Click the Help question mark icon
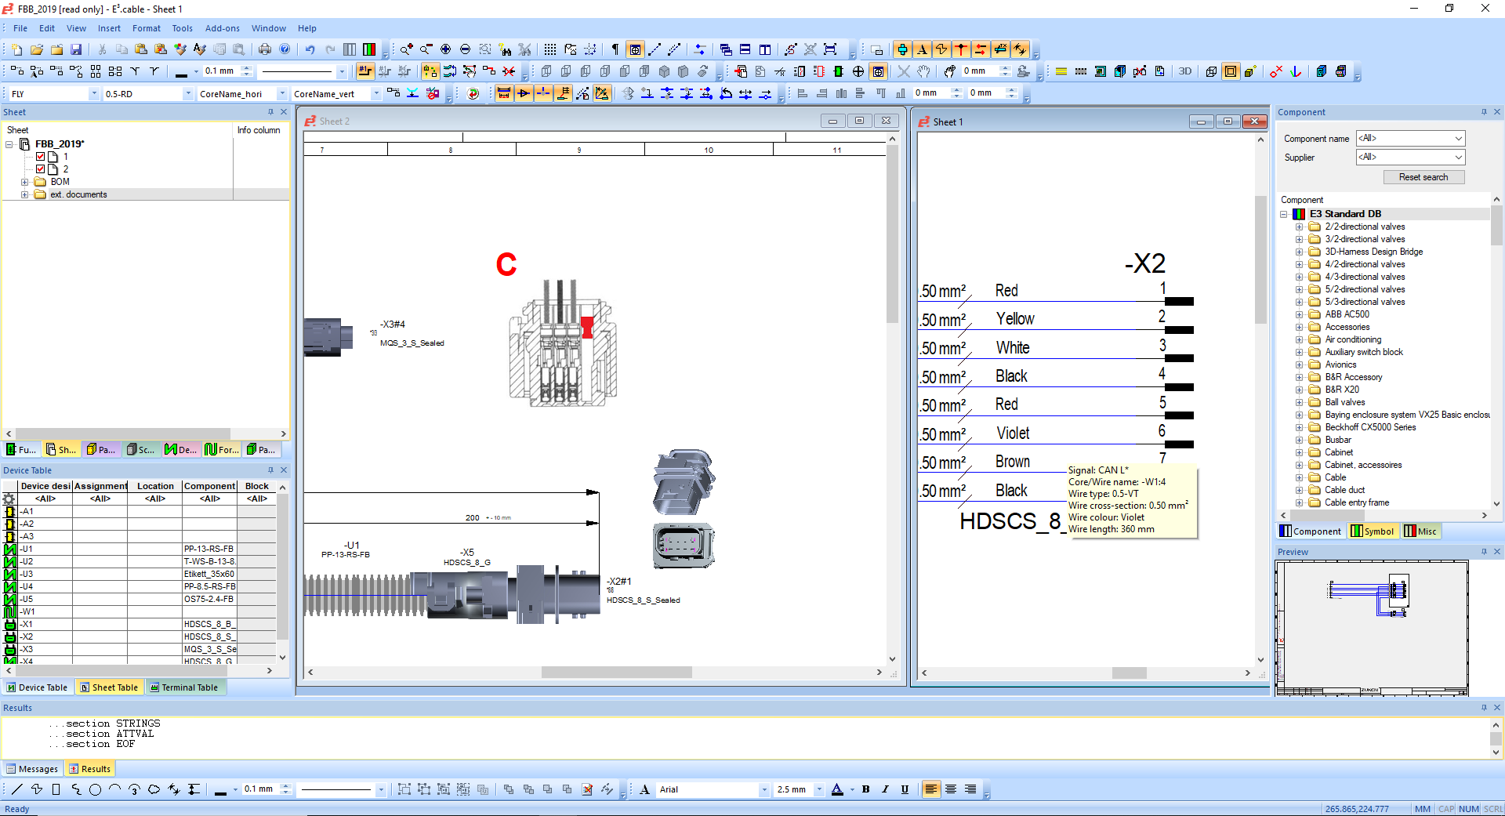 point(285,49)
